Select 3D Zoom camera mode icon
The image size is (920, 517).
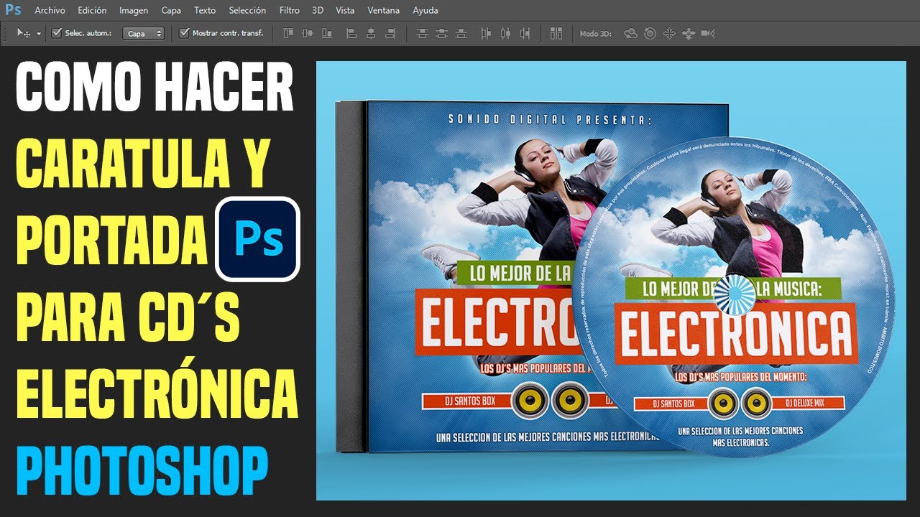(708, 33)
